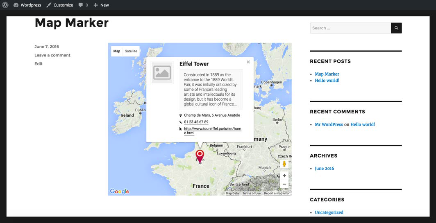436x223 pixels.
Task: Close the Eiffel Tower info window
Action: pos(248,62)
